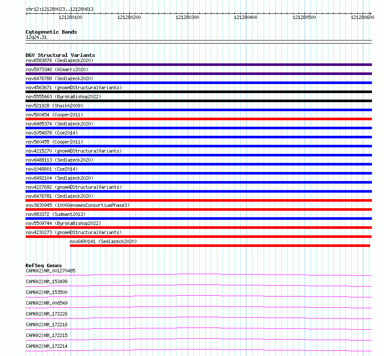Click the magenta line under CAMKK2|NM_172226
Screen dimensions: 384x356
click(198, 318)
